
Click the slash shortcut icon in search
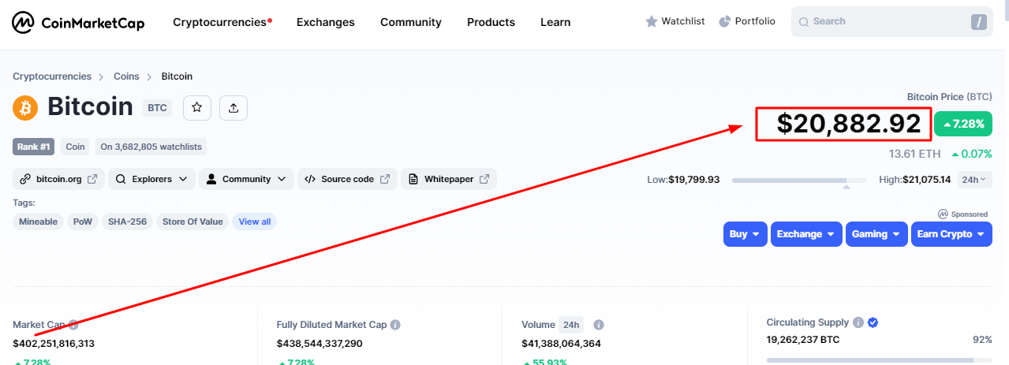point(979,22)
